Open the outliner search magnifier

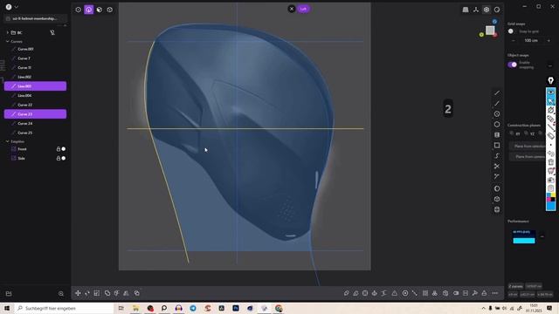(x=61, y=294)
